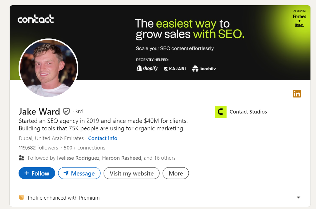Image resolution: width=316 pixels, height=209 pixels.
Task: Click the contact wordmark in the banner
Action: (36, 19)
